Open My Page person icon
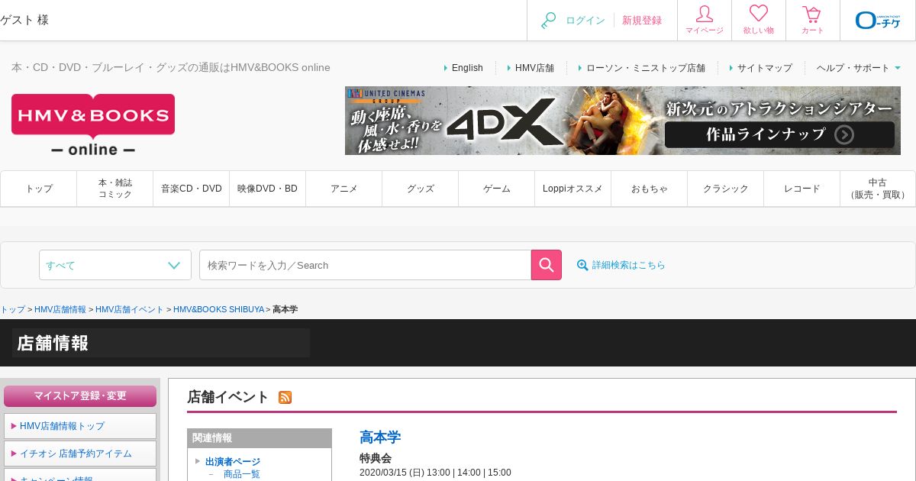The image size is (916, 481). [705, 14]
